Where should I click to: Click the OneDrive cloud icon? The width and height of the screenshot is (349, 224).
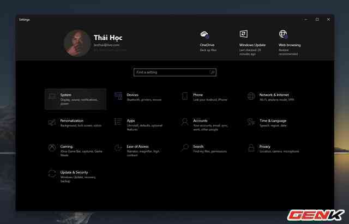pos(204,34)
